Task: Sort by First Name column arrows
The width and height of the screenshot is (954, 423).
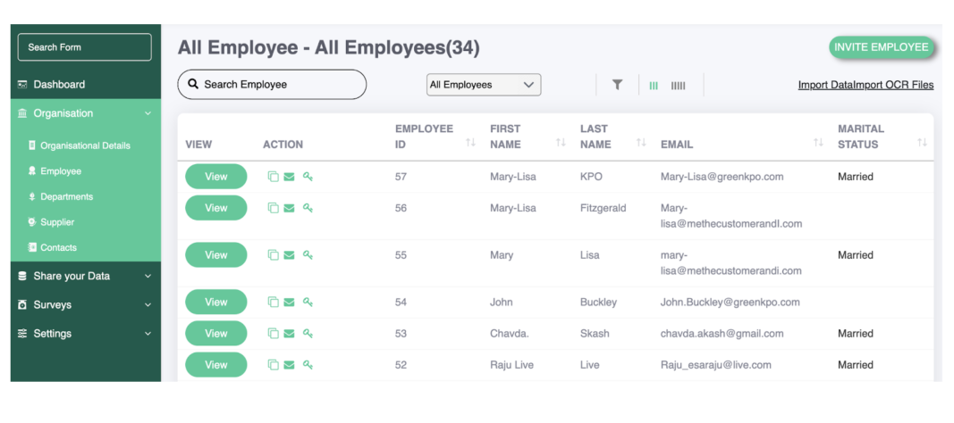Action: coord(561,142)
